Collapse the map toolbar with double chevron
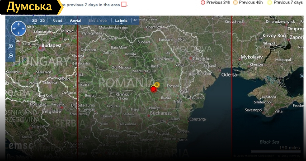The height and width of the screenshot is (161, 306). coord(135,21)
